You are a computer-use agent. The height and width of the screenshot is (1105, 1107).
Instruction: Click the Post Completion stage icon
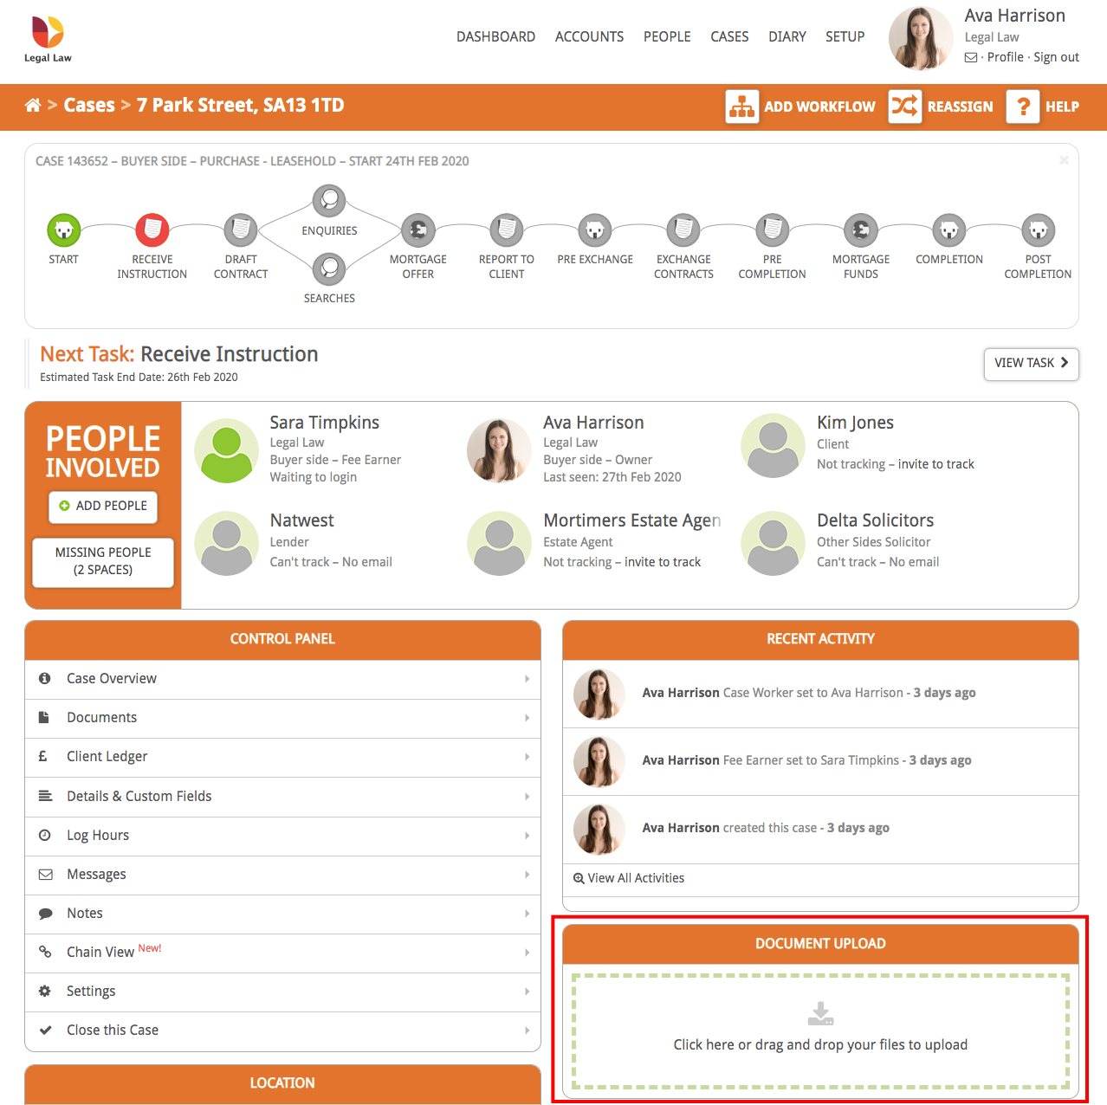pyautogui.click(x=1038, y=229)
